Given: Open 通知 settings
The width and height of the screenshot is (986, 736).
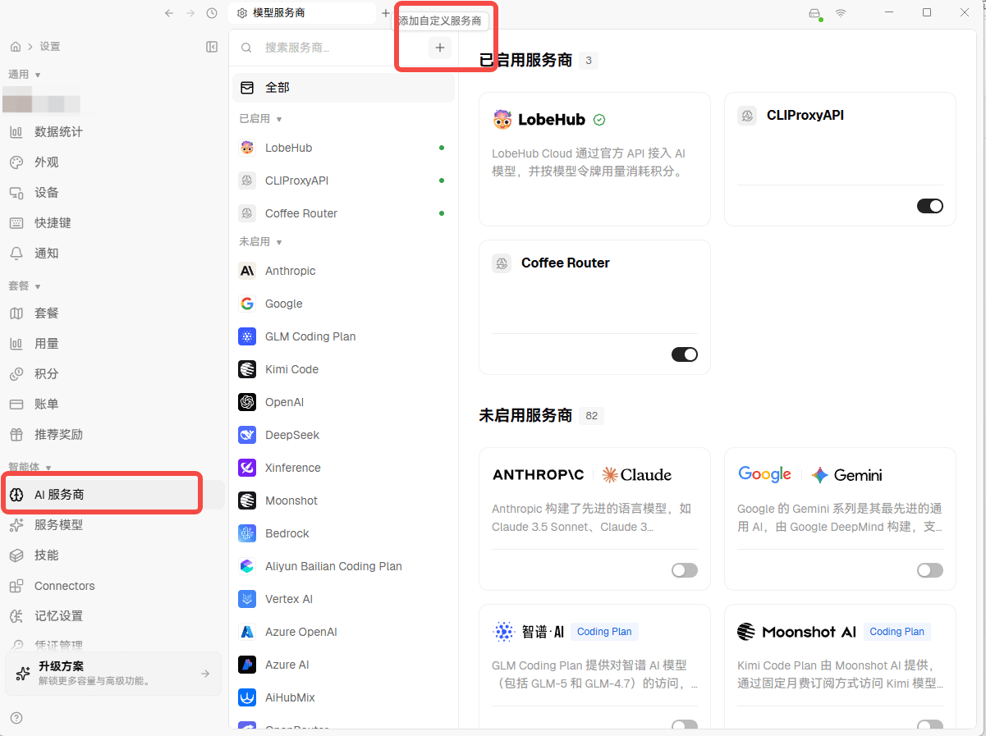Looking at the screenshot, I should click(113, 254).
